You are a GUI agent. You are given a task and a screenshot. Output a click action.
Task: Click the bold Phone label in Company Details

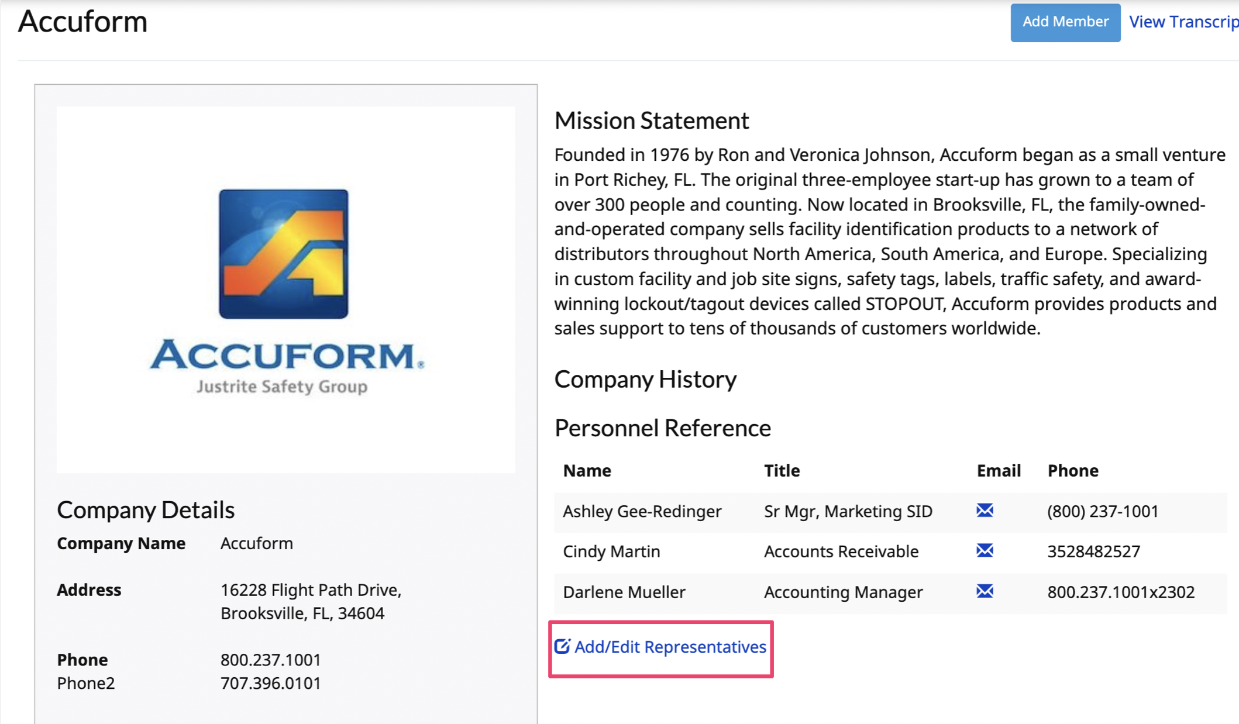82,660
